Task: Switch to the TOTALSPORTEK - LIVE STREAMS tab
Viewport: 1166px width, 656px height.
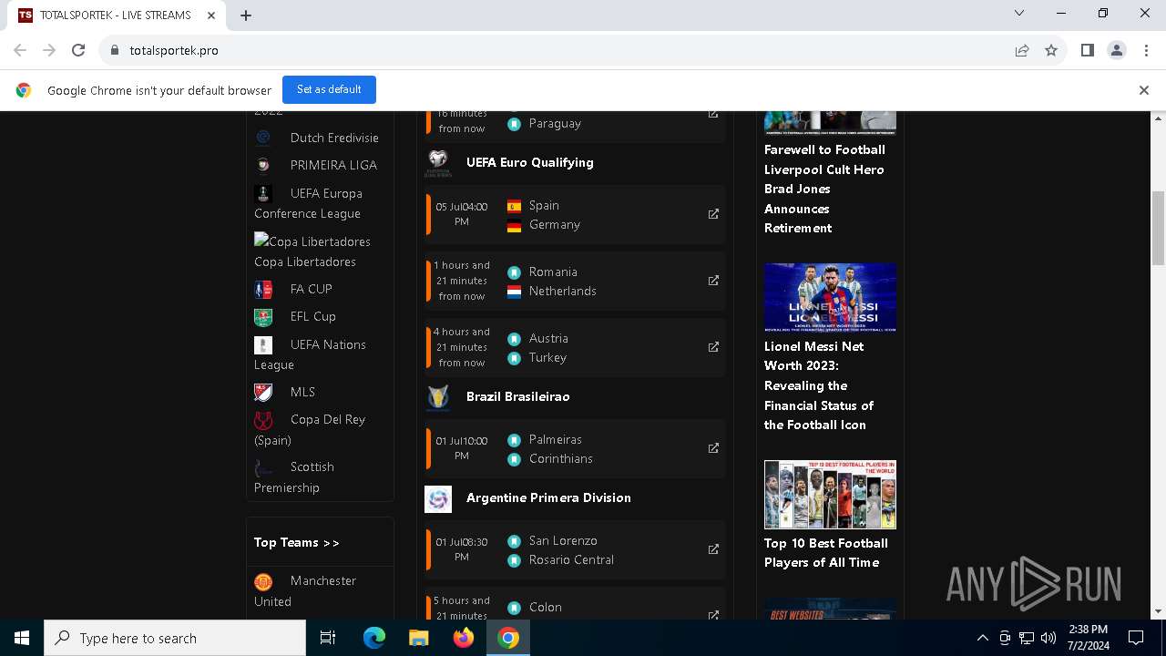Action: click(117, 15)
